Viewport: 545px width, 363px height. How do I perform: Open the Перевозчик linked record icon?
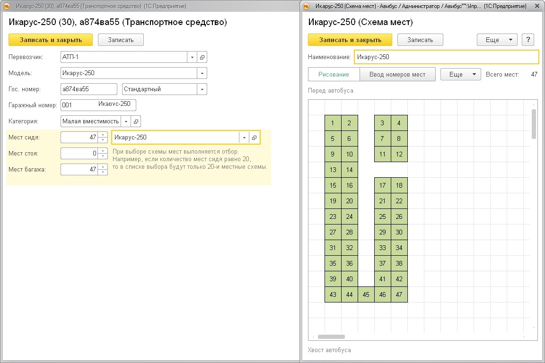tap(202, 57)
